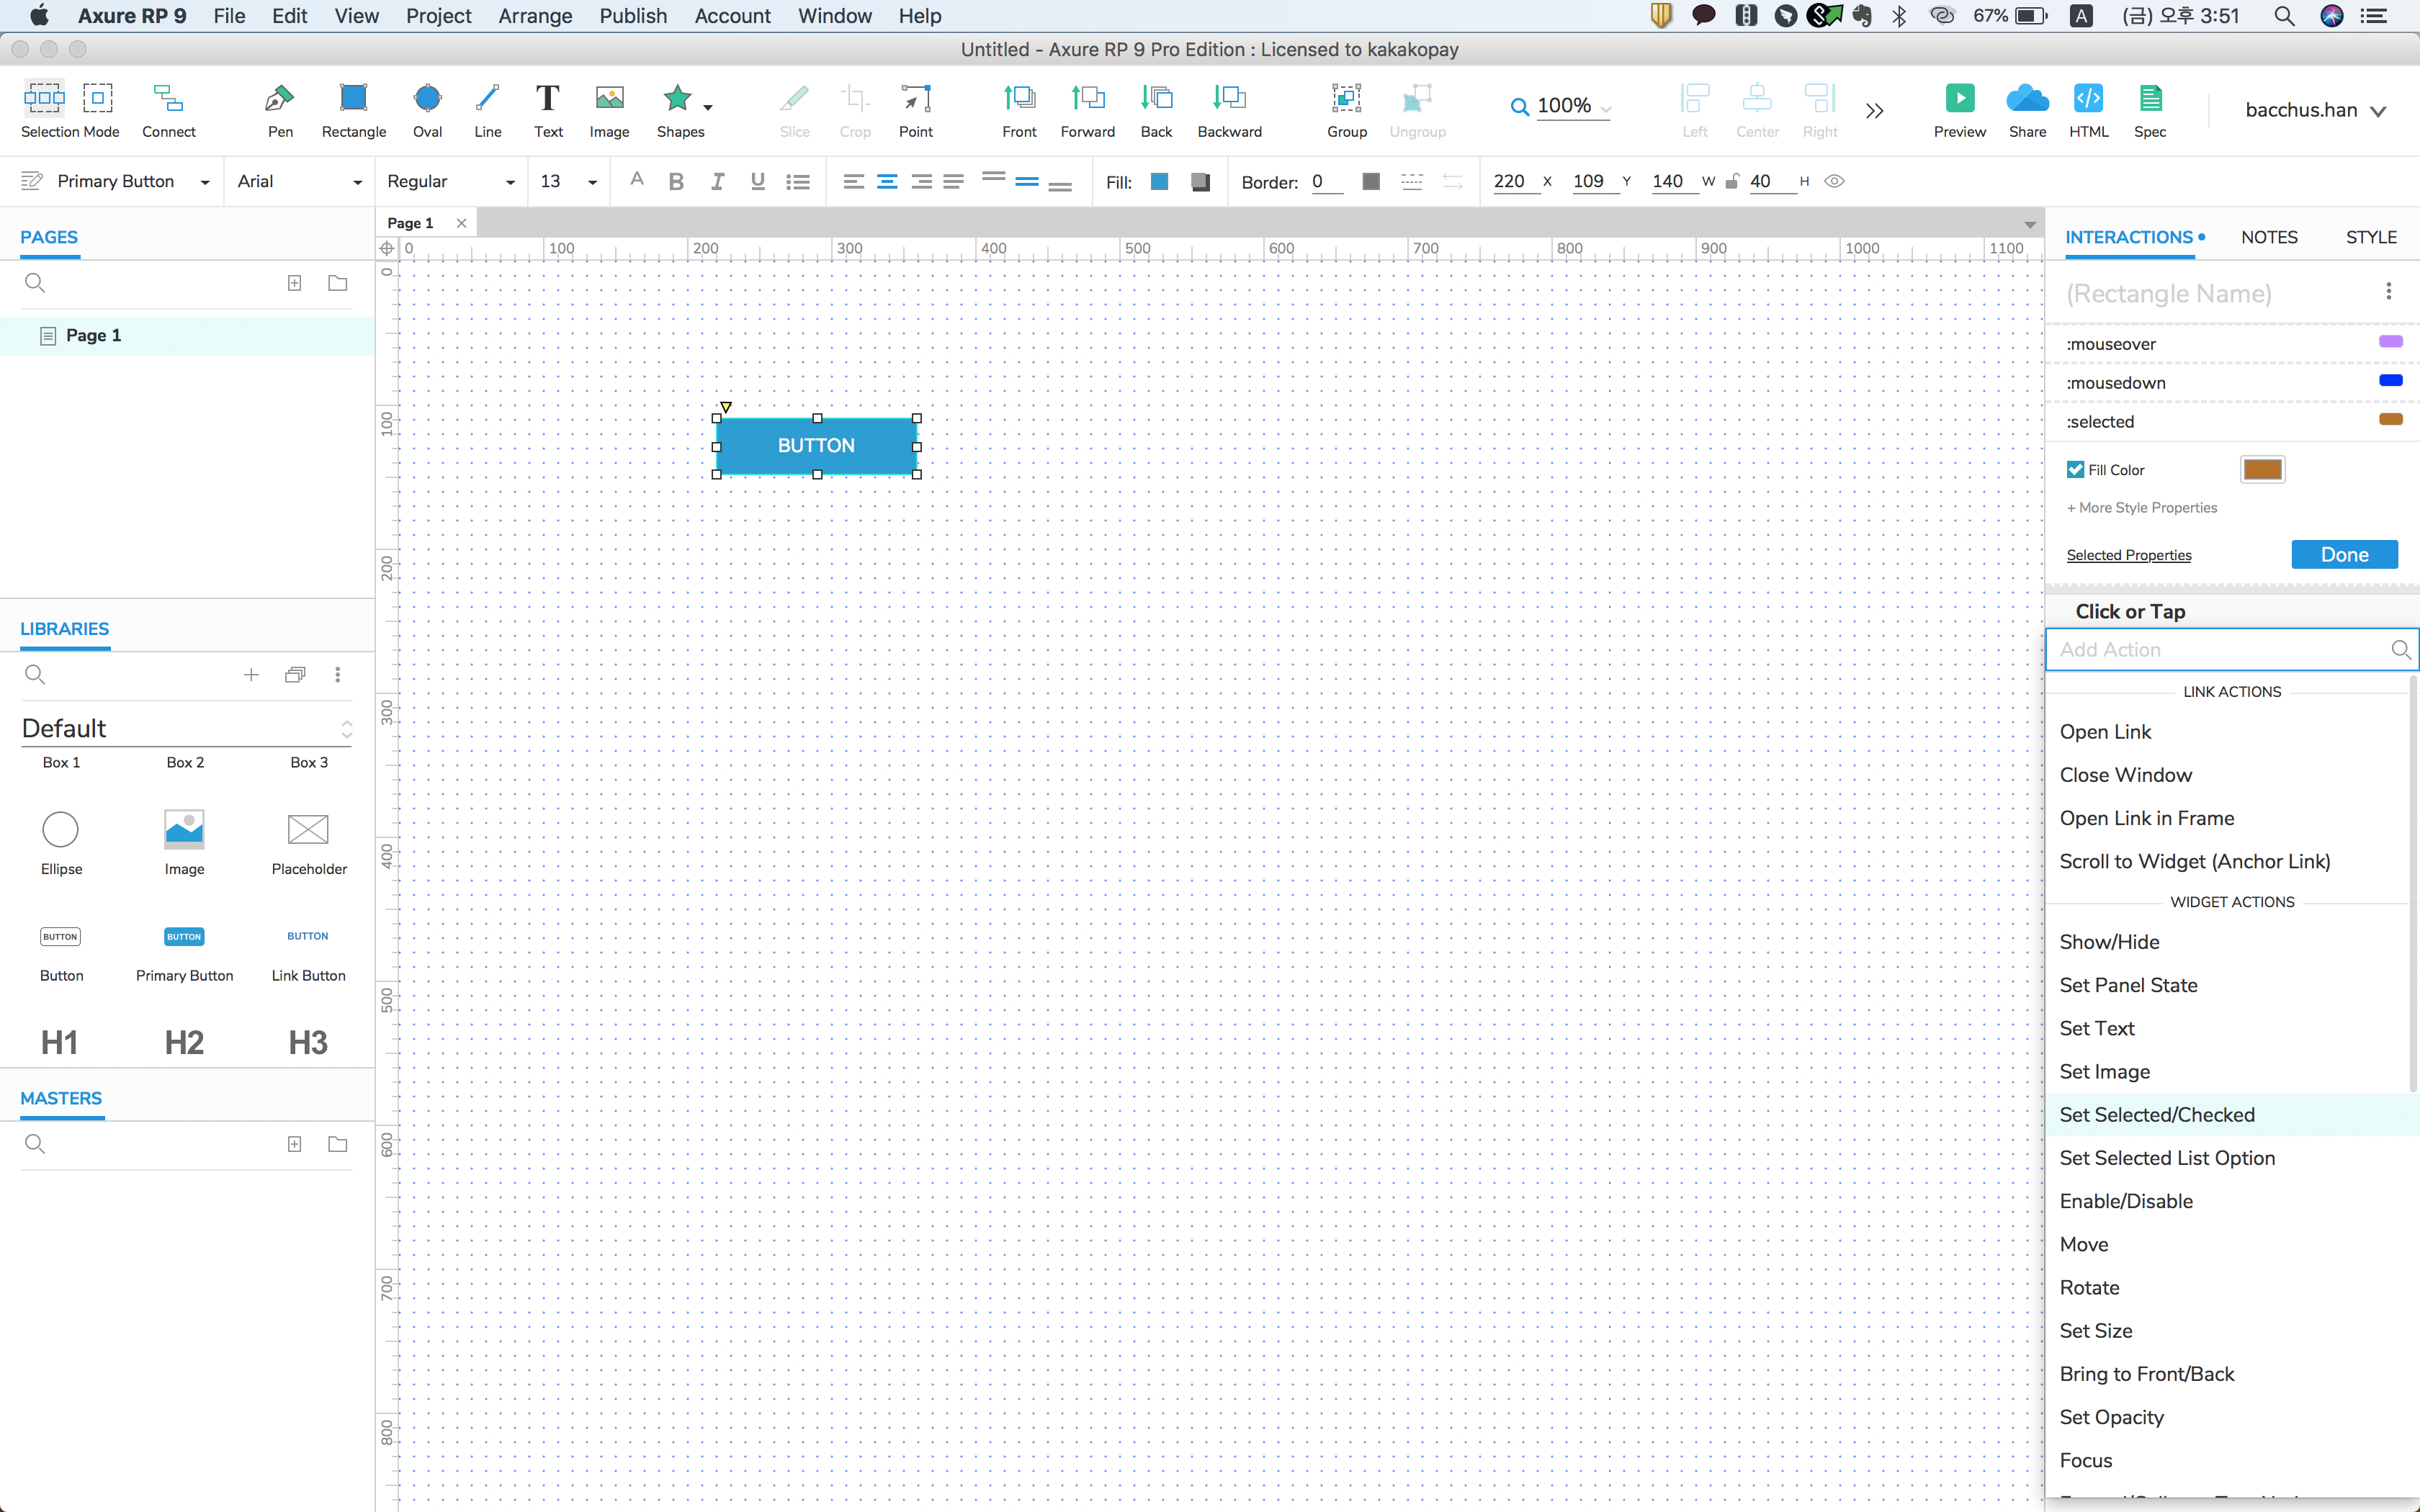
Task: Add a new page in Pages panel
Action: (x=294, y=283)
